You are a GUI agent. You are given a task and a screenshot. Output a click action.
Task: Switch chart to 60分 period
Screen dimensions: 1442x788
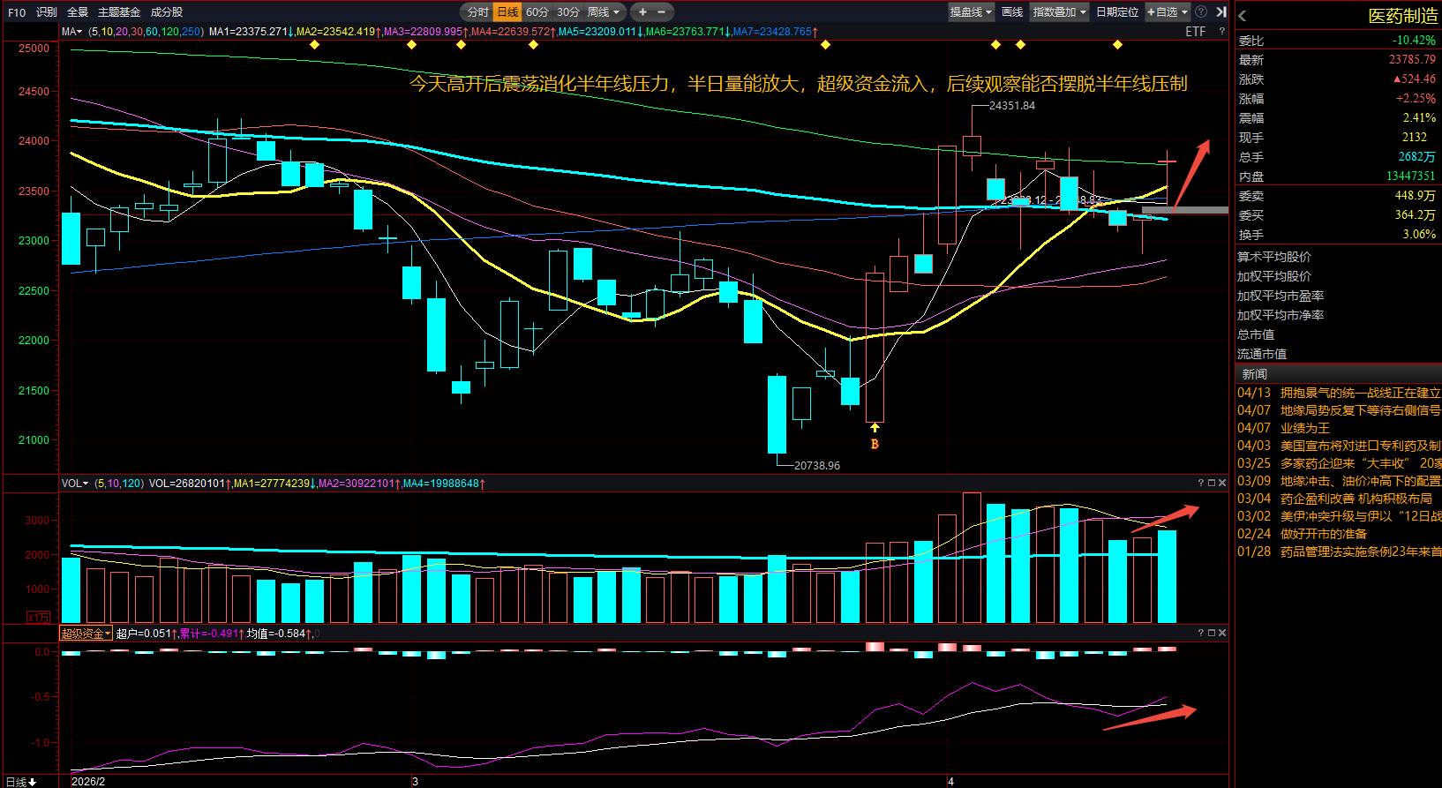pos(537,12)
